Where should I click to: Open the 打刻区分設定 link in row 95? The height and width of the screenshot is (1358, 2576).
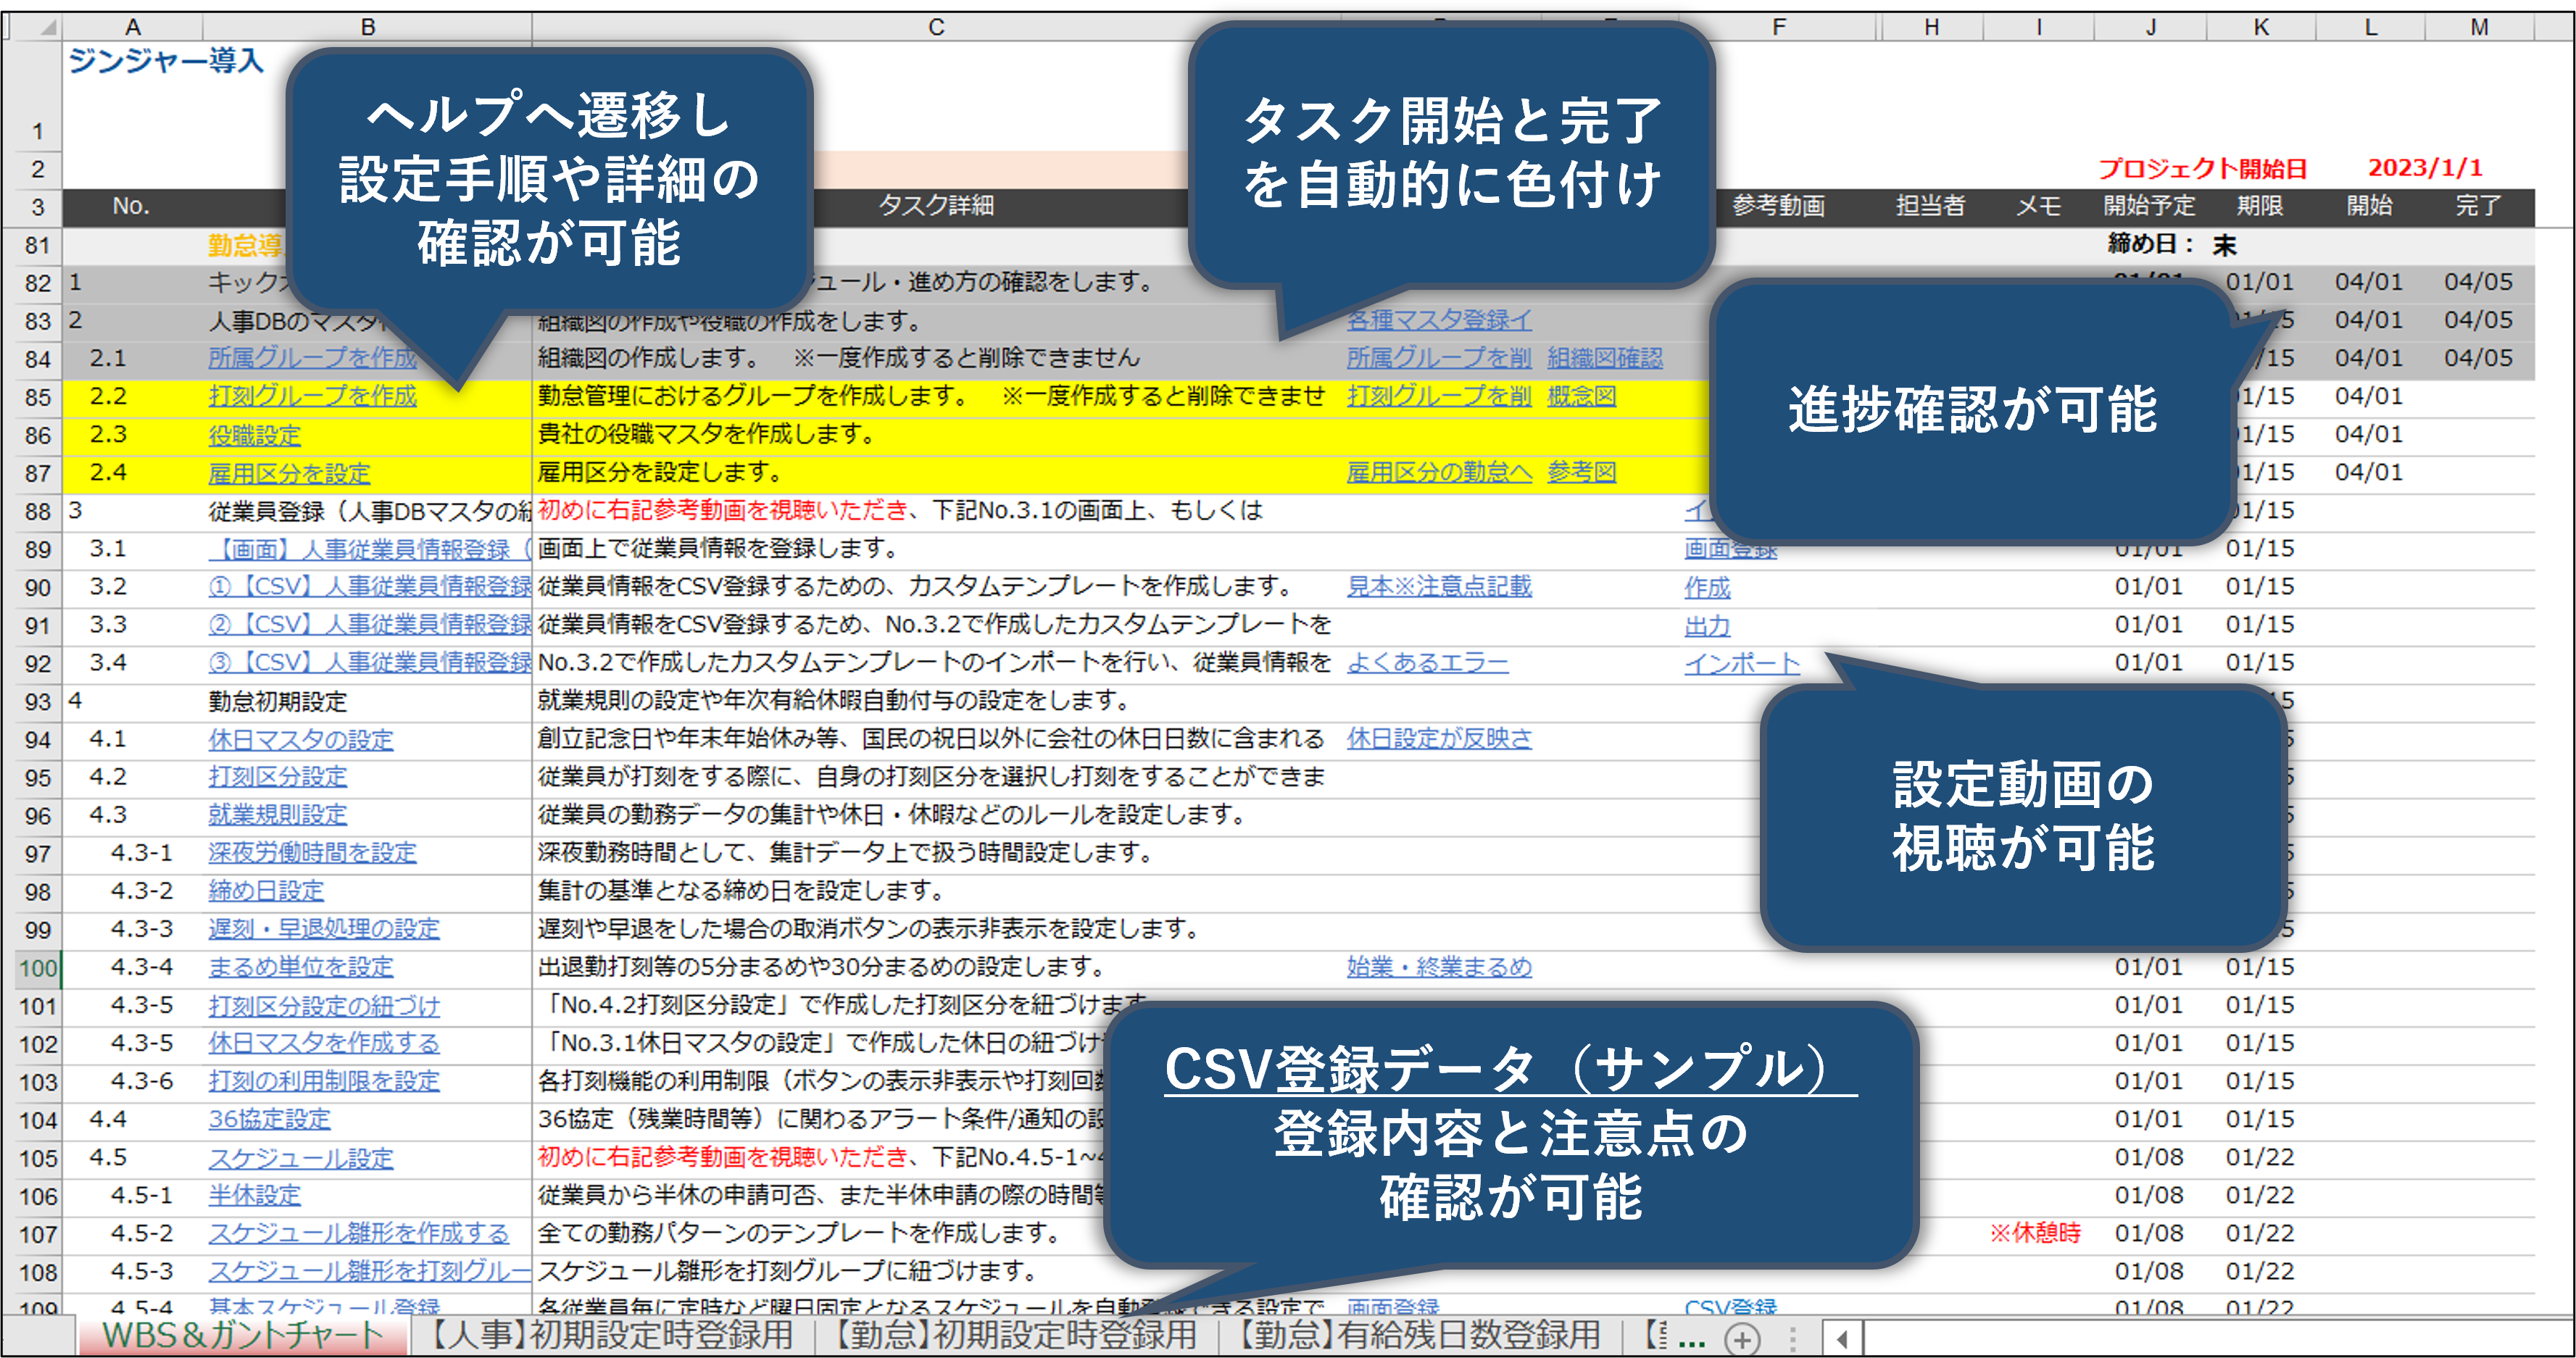277,777
